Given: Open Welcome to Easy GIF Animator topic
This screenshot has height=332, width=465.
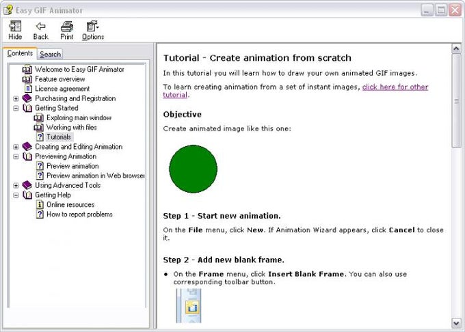Looking at the screenshot, I should [x=79, y=69].
